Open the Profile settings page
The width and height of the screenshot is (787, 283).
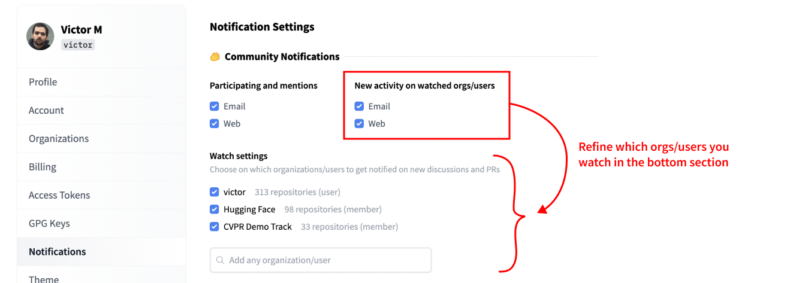point(43,82)
